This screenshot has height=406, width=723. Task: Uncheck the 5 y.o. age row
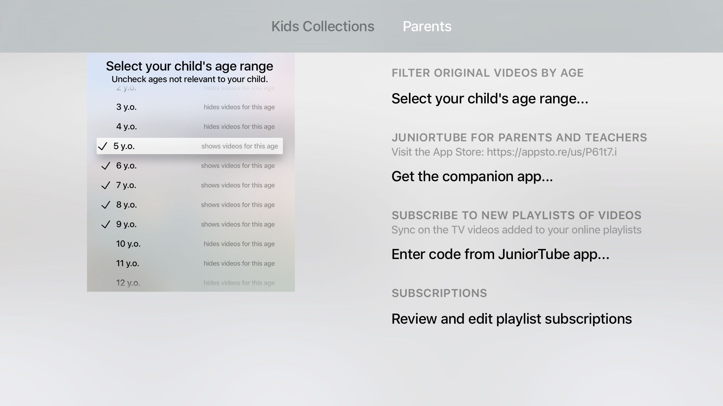click(189, 146)
